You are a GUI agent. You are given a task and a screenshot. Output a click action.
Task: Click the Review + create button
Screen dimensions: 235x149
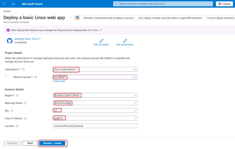pos(52,143)
